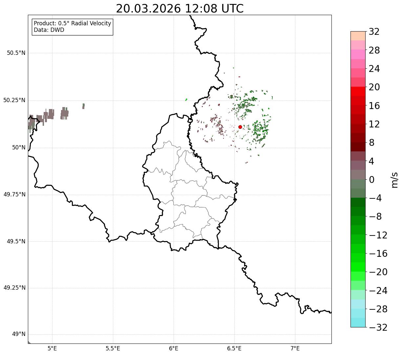Screen dimensions: 402x355
Task: Pick the bright red swatch below 20
Action: pyautogui.click(x=358, y=91)
